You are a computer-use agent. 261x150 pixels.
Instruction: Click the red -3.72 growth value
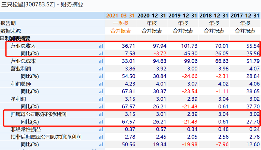(160, 53)
